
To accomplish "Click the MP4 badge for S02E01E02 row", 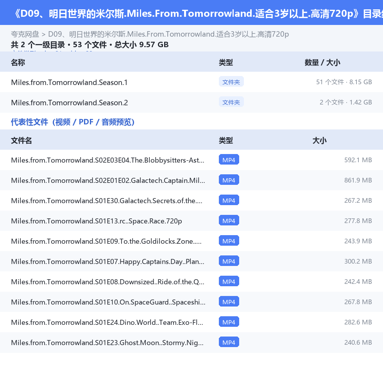I will (x=229, y=180).
